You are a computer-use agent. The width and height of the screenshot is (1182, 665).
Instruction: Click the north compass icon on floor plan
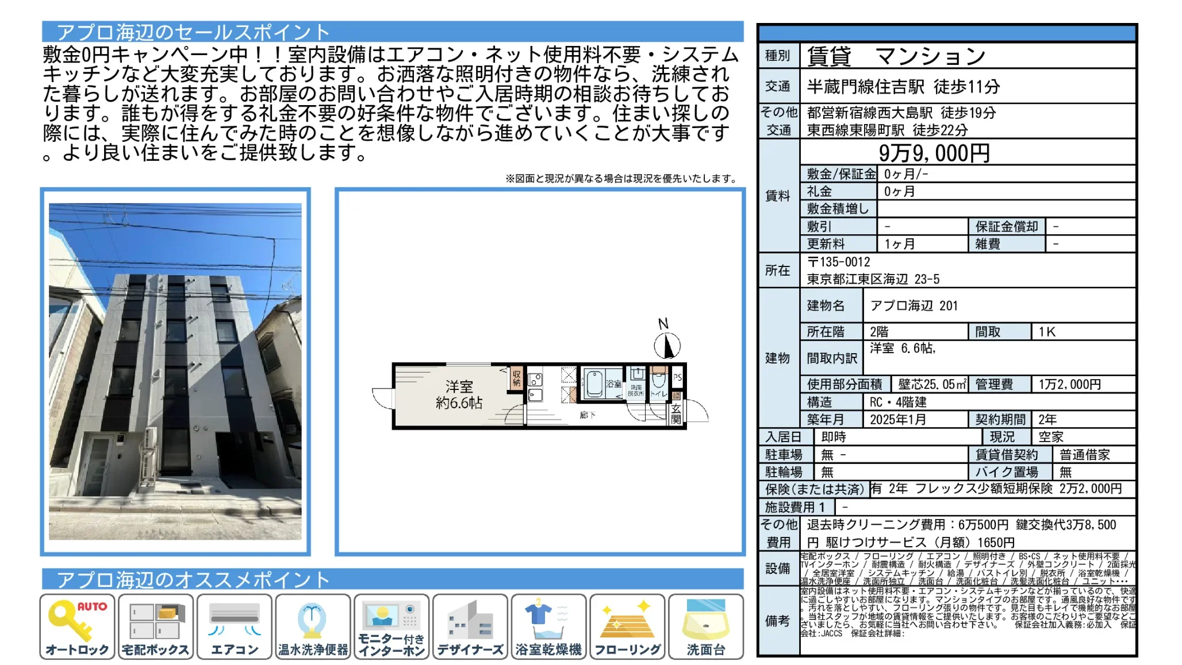(667, 345)
